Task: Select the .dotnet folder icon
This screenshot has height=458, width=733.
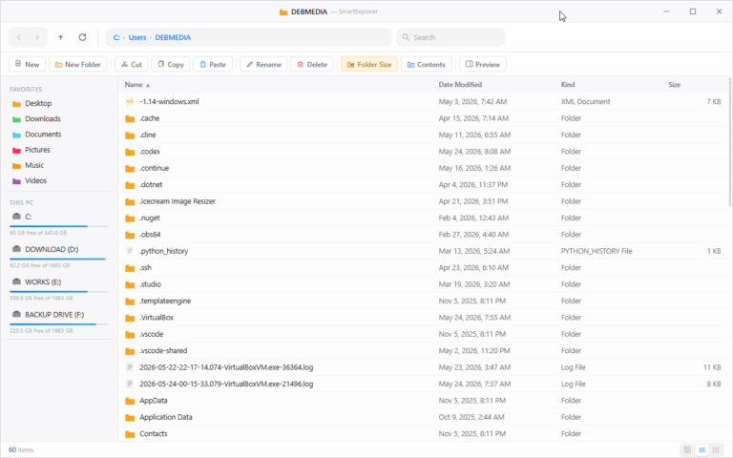Action: pos(130,185)
